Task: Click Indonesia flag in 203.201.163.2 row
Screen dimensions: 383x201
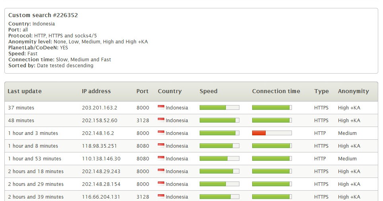Action: point(161,107)
